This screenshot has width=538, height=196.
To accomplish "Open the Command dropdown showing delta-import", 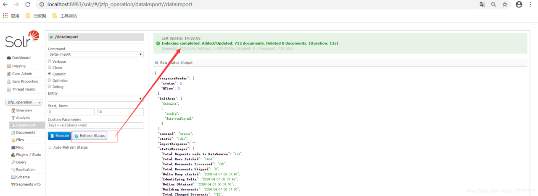I will (96, 54).
